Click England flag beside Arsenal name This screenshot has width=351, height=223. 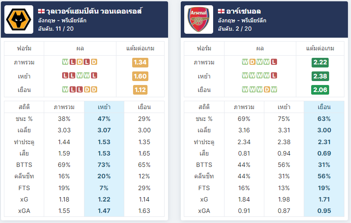pyautogui.click(x=221, y=11)
